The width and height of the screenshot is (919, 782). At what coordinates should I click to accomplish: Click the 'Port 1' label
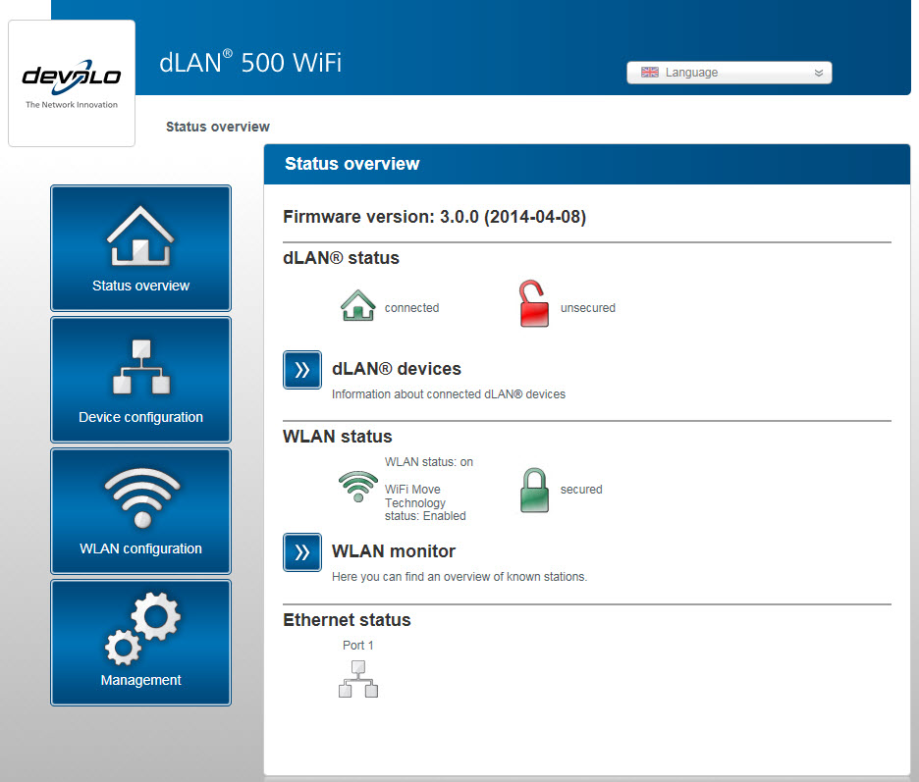pos(358,645)
